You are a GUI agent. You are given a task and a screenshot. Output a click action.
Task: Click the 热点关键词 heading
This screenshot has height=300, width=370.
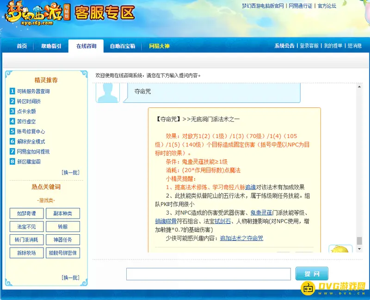point(46,187)
